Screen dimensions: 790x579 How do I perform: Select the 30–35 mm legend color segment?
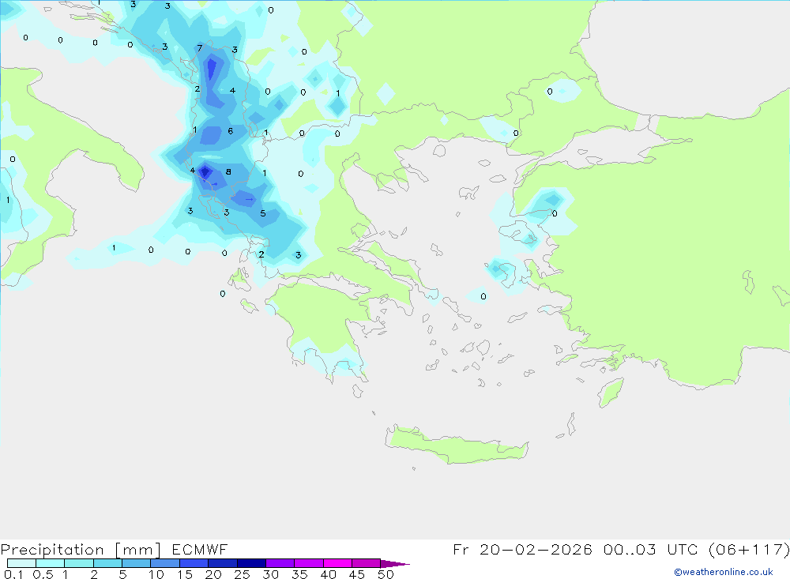280,563
